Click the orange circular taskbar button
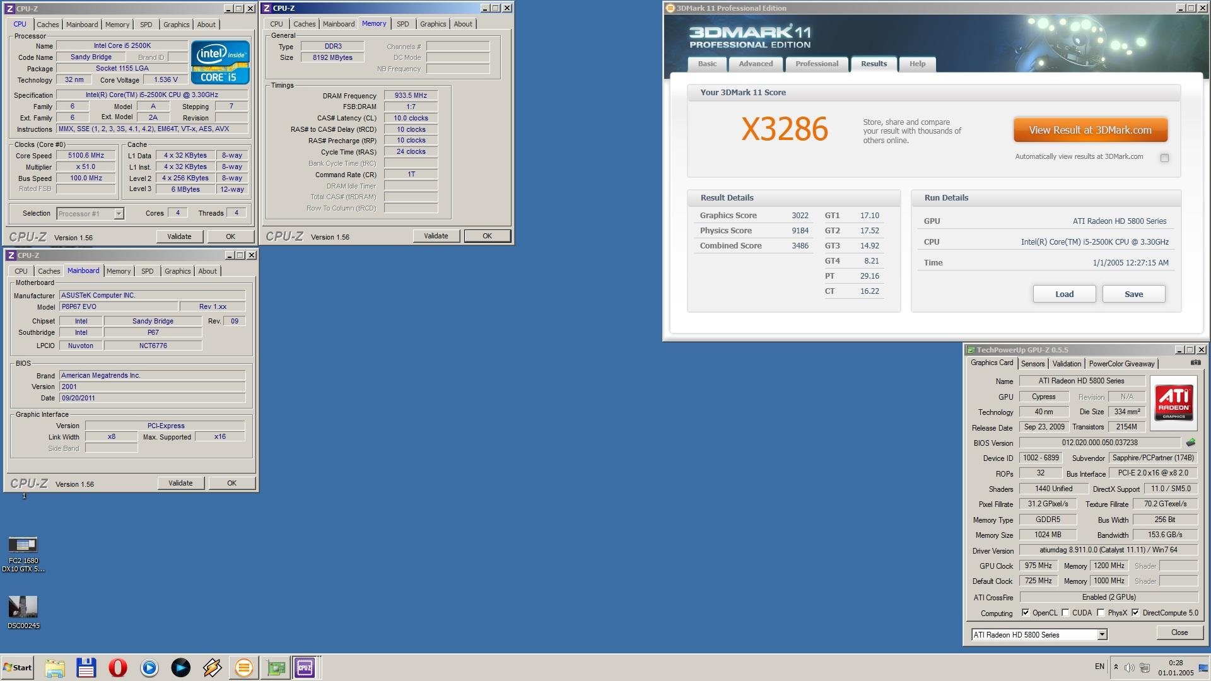The height and width of the screenshot is (681, 1211). pos(243,667)
